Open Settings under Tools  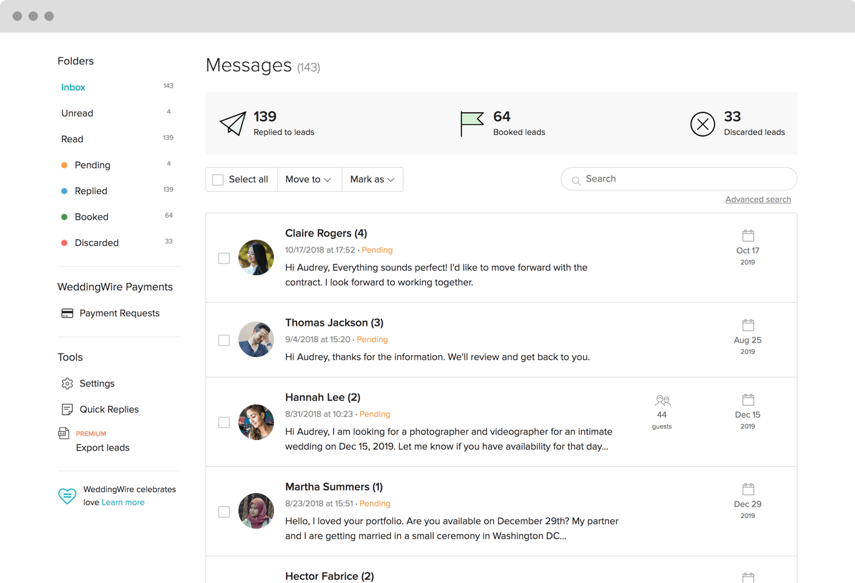coord(97,383)
